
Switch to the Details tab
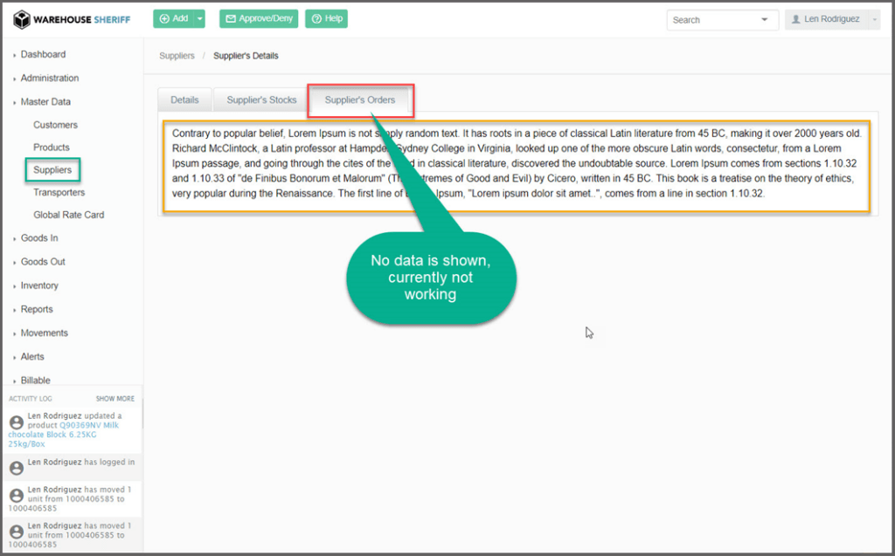[184, 100]
